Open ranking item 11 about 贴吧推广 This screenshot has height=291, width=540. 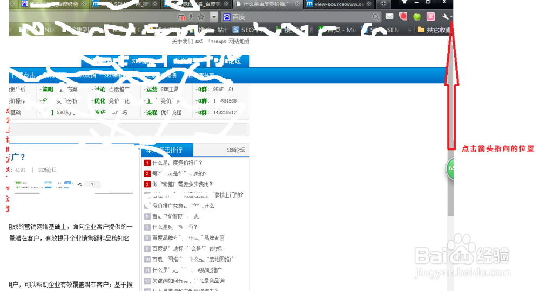coord(187,270)
